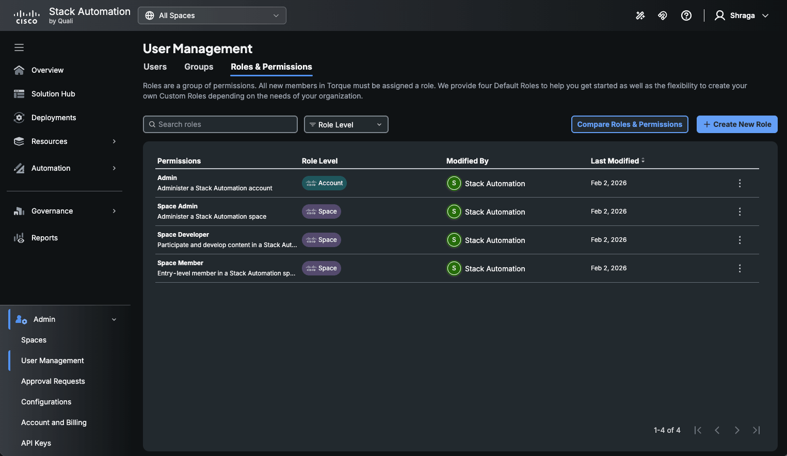
Task: Click the Search roles input field
Action: (x=220, y=124)
